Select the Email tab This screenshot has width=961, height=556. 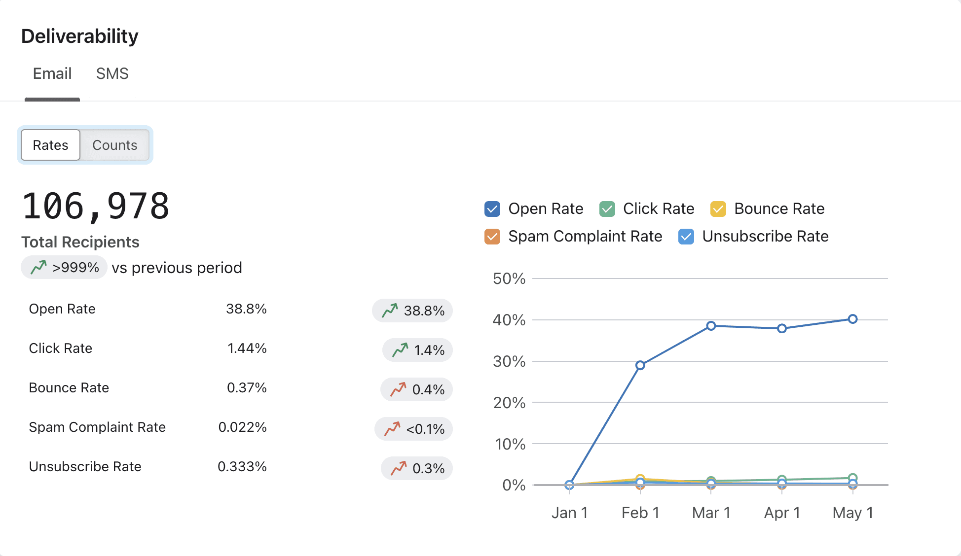(x=52, y=74)
